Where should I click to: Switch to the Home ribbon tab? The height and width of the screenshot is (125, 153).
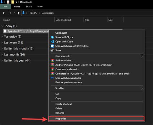tap(17, 7)
